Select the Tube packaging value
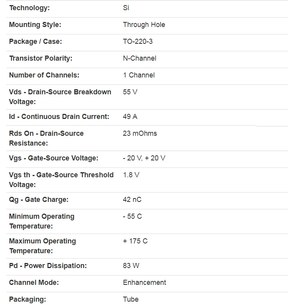Image resolution: width=288 pixels, height=306 pixels. pyautogui.click(x=131, y=299)
